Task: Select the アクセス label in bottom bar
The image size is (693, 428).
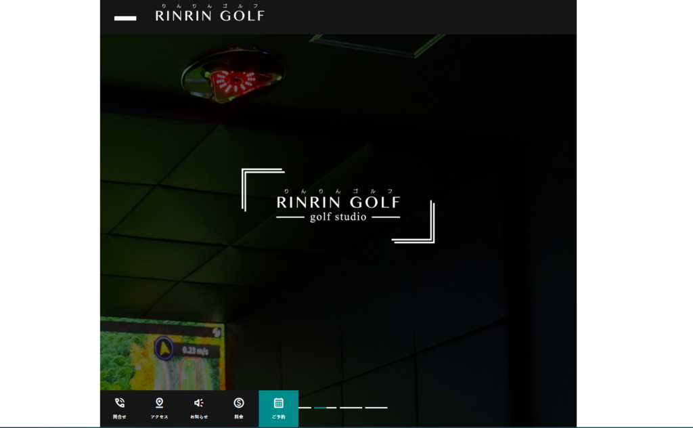Action: click(160, 417)
